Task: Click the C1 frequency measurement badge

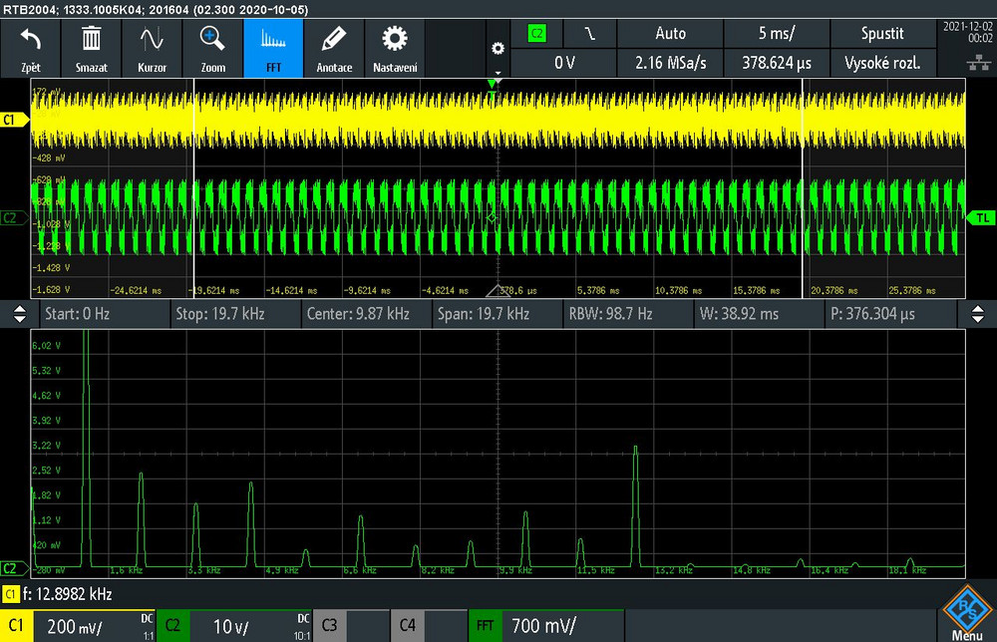Action: pyautogui.click(x=10, y=594)
